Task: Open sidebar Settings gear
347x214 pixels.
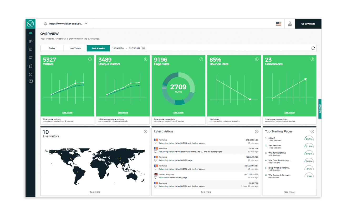Action: click(30, 74)
